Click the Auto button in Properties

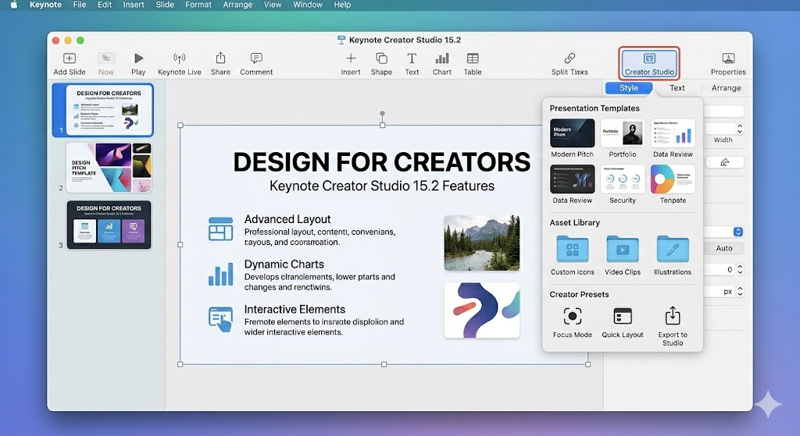click(x=724, y=249)
